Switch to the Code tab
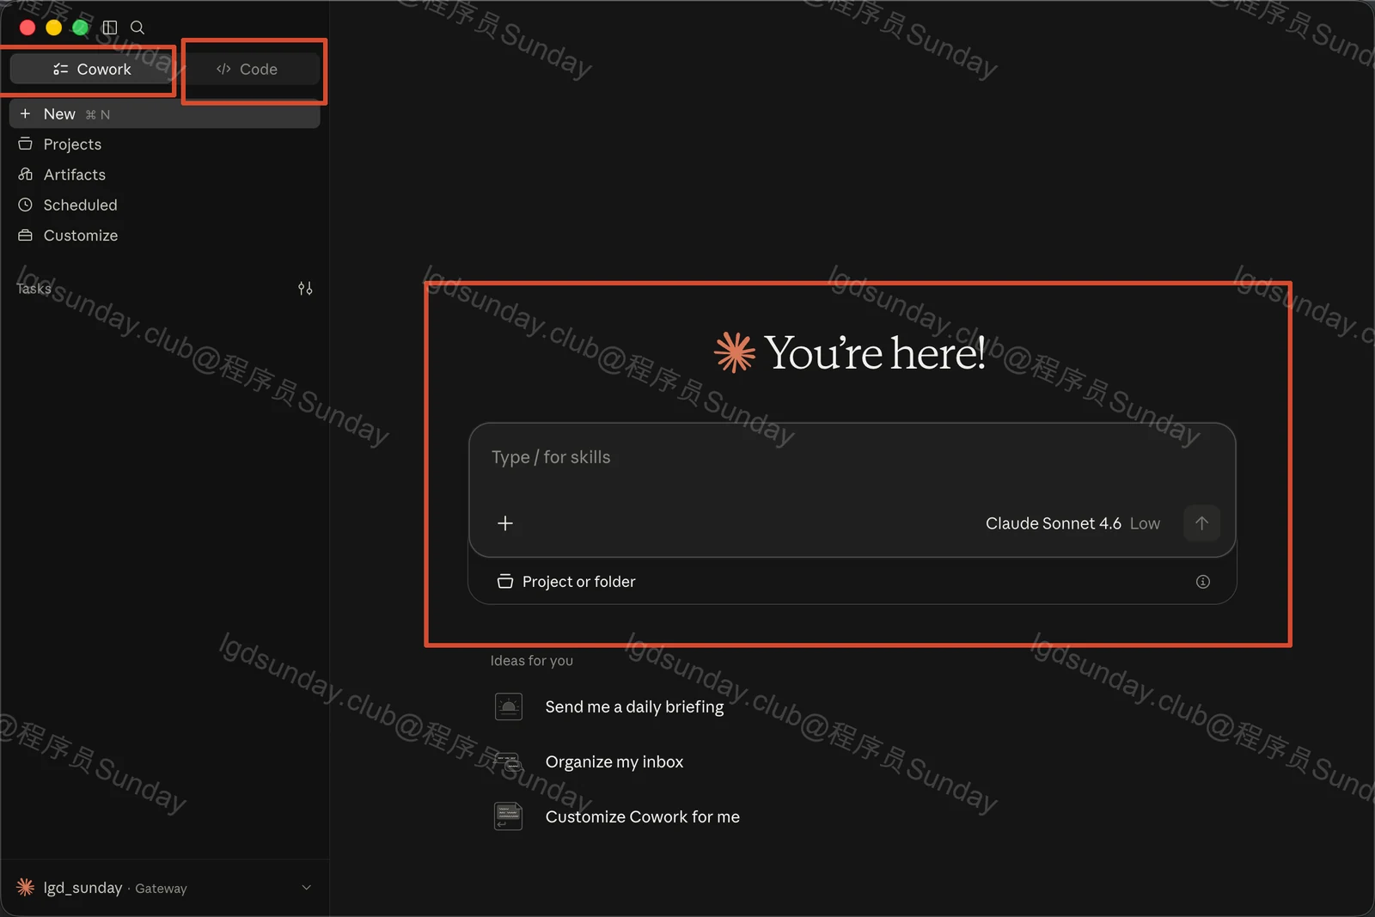 coord(247,69)
